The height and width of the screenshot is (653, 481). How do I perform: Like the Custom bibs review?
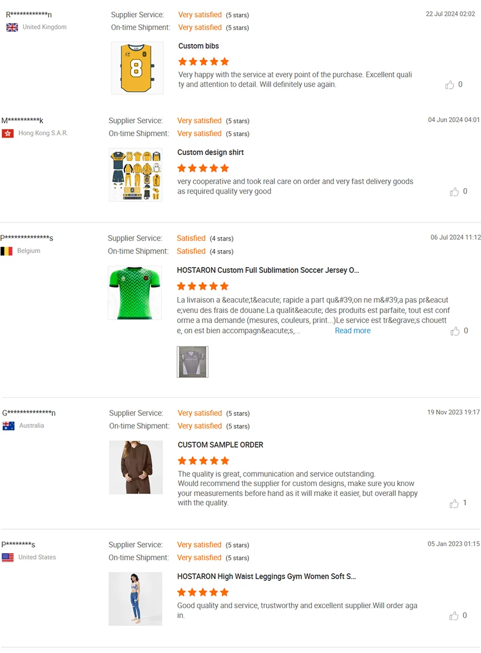(450, 85)
